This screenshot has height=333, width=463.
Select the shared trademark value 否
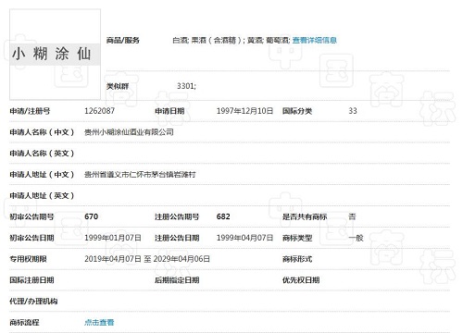[352, 216]
